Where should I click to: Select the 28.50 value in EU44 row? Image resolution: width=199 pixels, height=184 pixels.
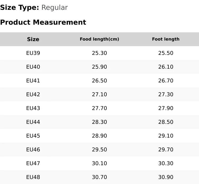click(x=166, y=122)
